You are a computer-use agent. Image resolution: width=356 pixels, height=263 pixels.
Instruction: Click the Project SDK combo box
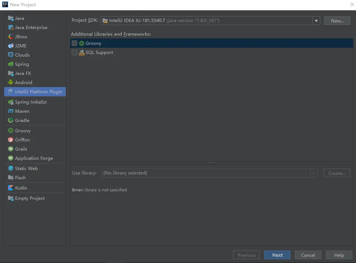click(210, 21)
